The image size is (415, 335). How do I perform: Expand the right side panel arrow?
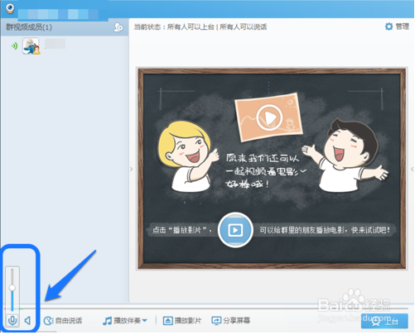tap(413, 170)
